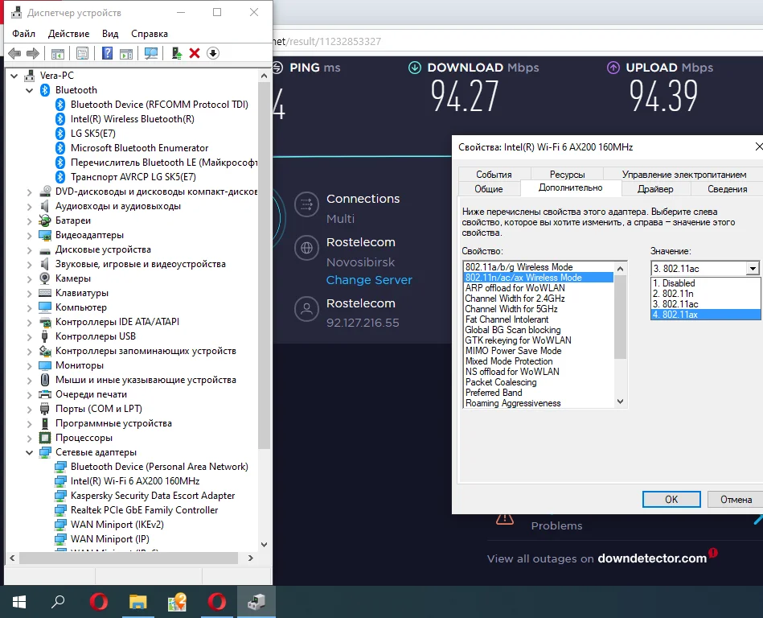Collapse the Bluetooth category

click(29, 91)
